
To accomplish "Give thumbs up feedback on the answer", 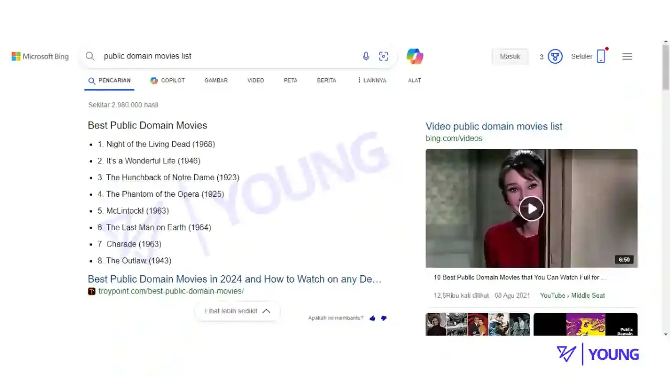I will click(372, 318).
